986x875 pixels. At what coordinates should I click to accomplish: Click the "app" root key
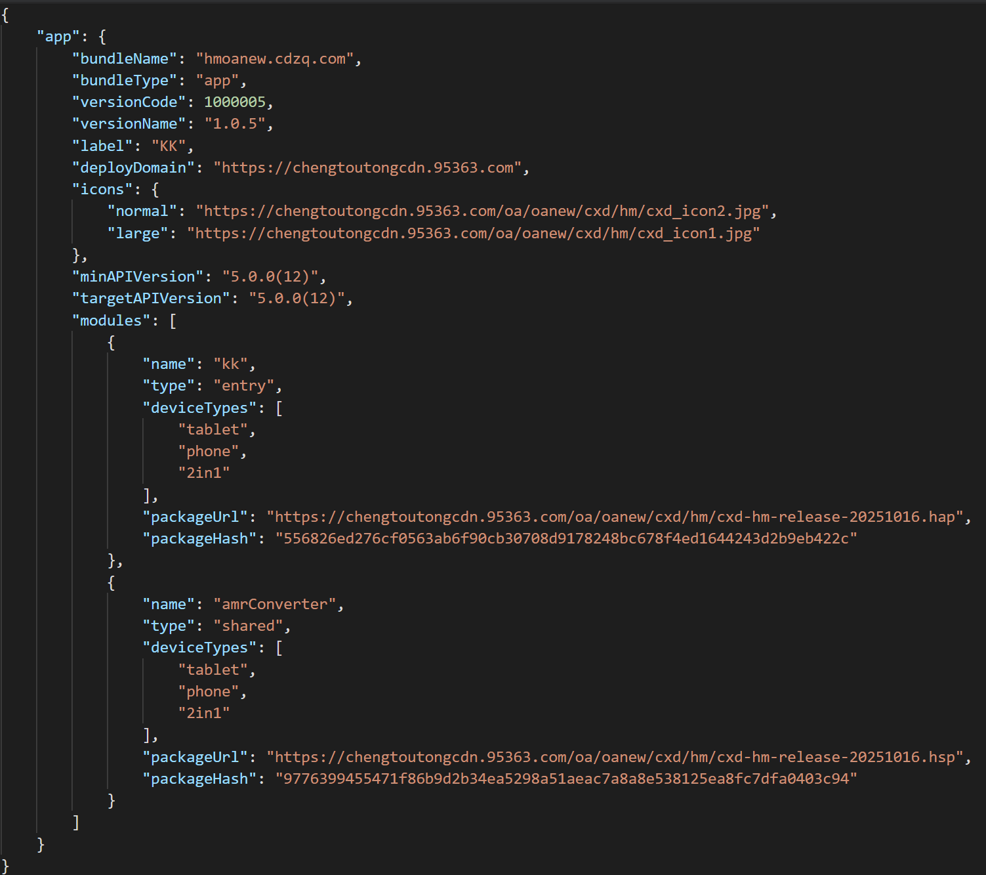(x=58, y=37)
